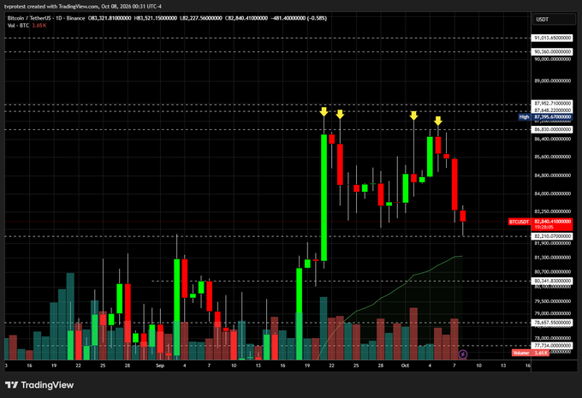This screenshot has width=582, height=398.
Task: Click the 79,500.00000000 price scale tick
Action: [x=552, y=301]
